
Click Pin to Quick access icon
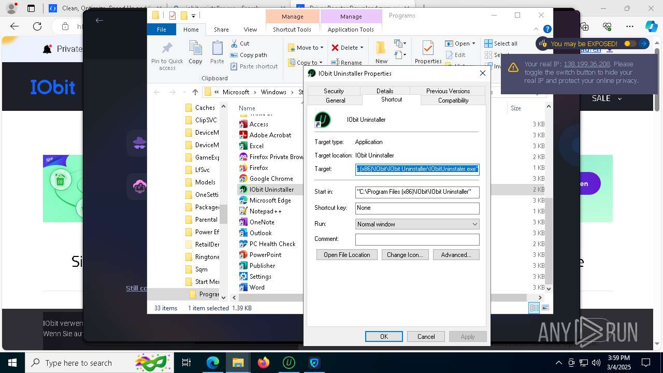(167, 49)
